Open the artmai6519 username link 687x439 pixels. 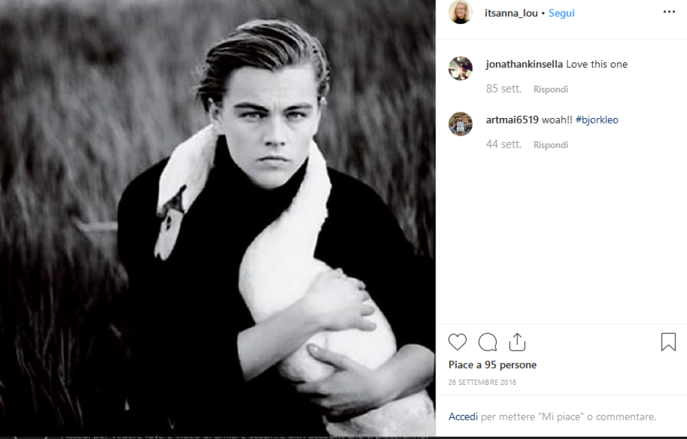point(512,120)
